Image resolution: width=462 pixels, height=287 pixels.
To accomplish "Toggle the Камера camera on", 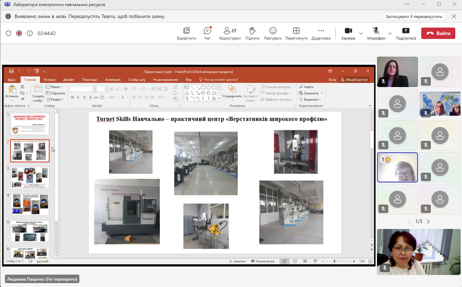I will tap(348, 31).
